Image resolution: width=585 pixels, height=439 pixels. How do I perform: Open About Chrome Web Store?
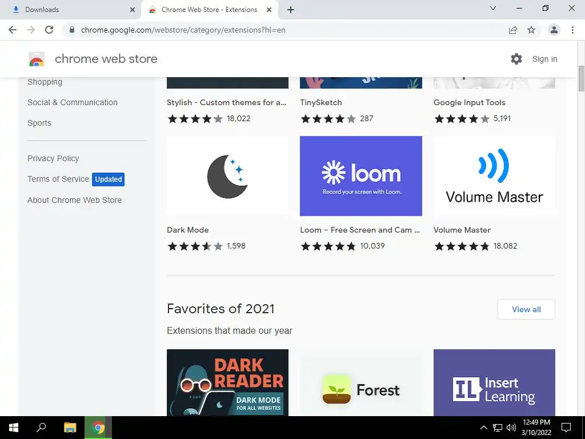coord(75,200)
